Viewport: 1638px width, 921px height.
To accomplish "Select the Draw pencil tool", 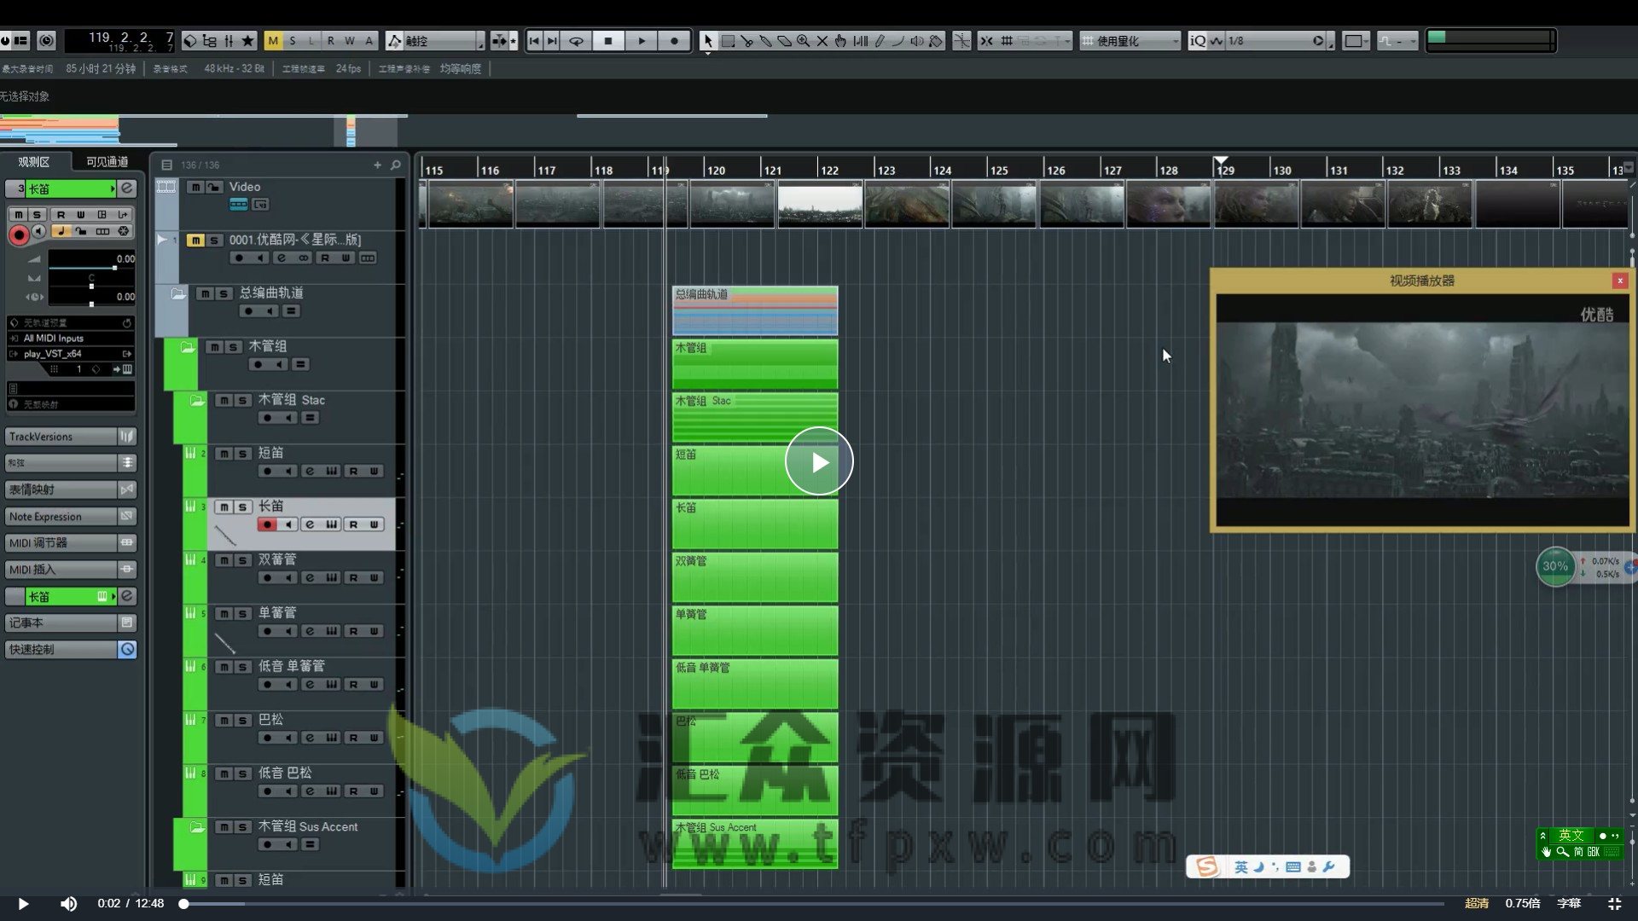I will click(880, 40).
